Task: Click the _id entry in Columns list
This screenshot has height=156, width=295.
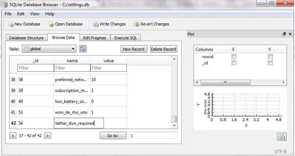Action: [x=205, y=63]
